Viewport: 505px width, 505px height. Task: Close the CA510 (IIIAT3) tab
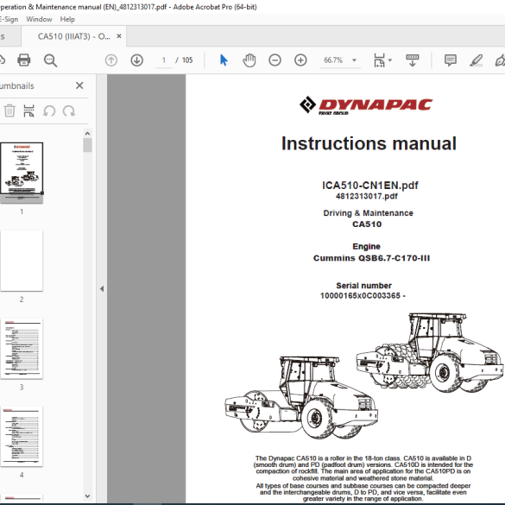[x=119, y=36]
